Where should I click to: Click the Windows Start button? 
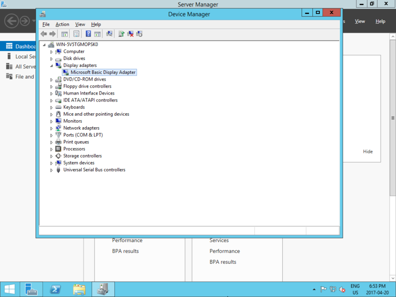pos(9,289)
